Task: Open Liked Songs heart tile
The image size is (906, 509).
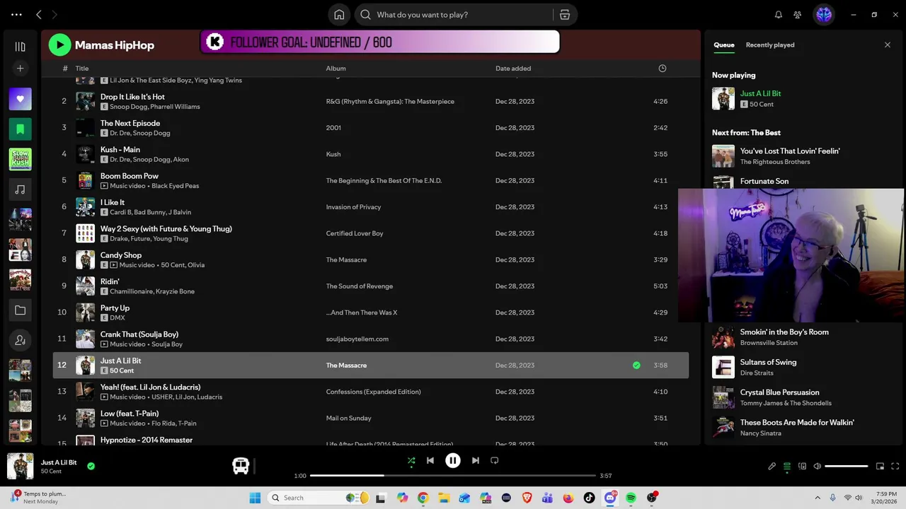Action: (20, 99)
